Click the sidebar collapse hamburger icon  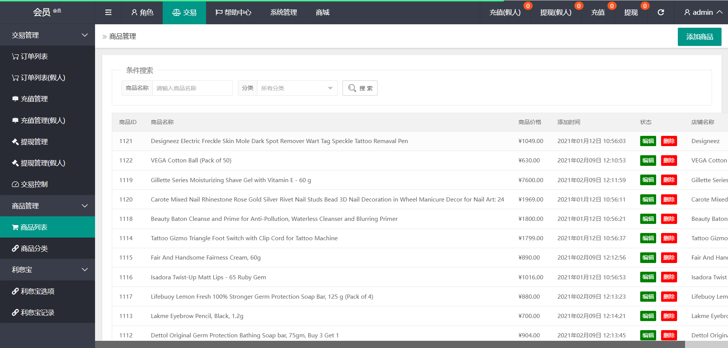click(108, 13)
